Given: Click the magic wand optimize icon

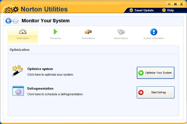Looking at the screenshot, I should tap(18, 71).
